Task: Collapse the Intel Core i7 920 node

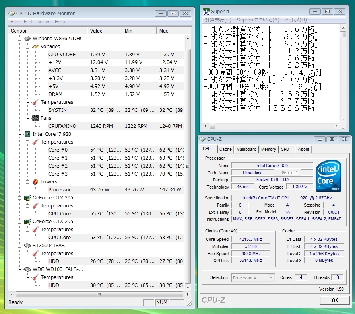Action: click(x=20, y=134)
